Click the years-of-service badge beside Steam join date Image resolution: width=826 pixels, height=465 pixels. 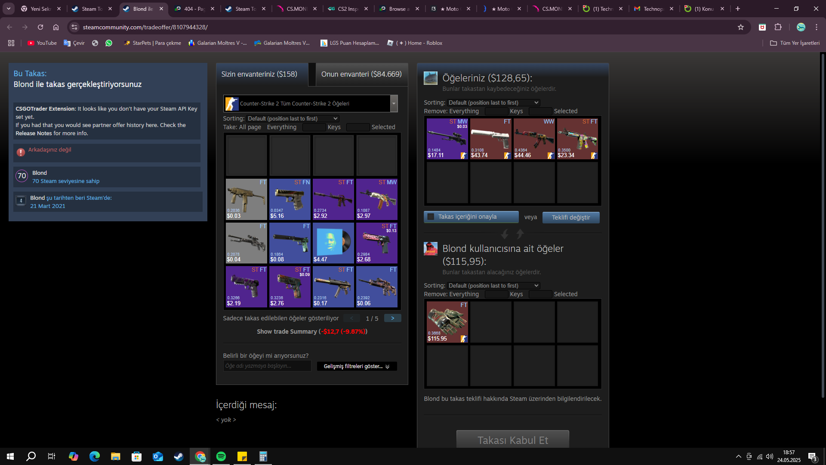pos(21,201)
